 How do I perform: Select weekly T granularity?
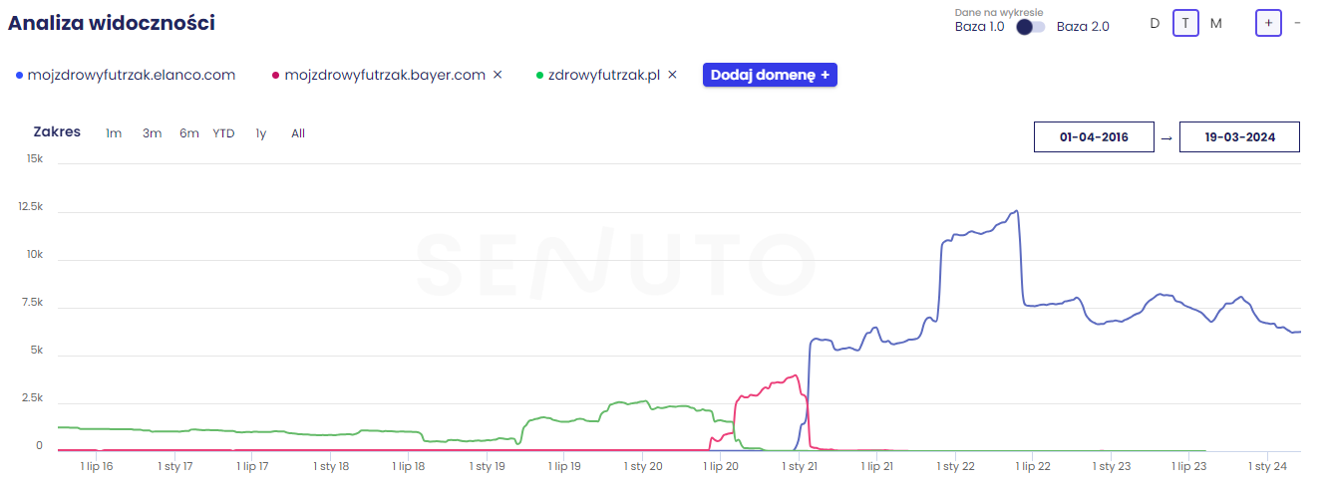1185,23
